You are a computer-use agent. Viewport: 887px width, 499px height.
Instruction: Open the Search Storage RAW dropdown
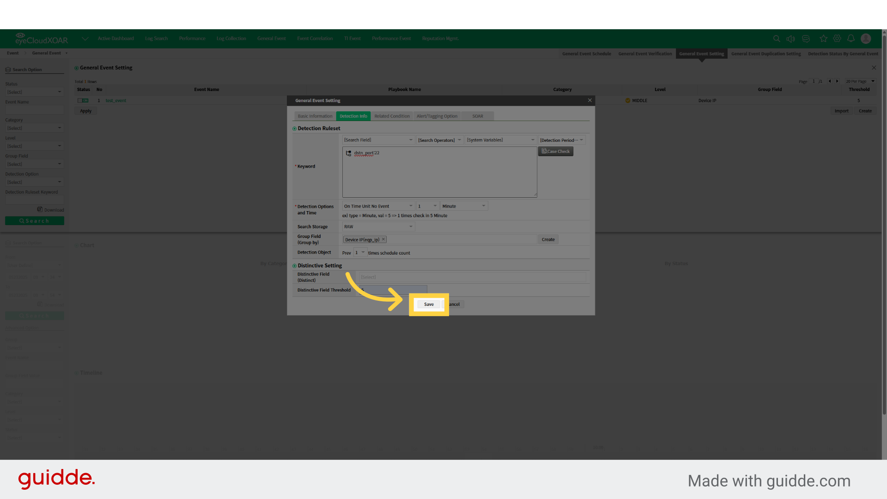click(378, 226)
